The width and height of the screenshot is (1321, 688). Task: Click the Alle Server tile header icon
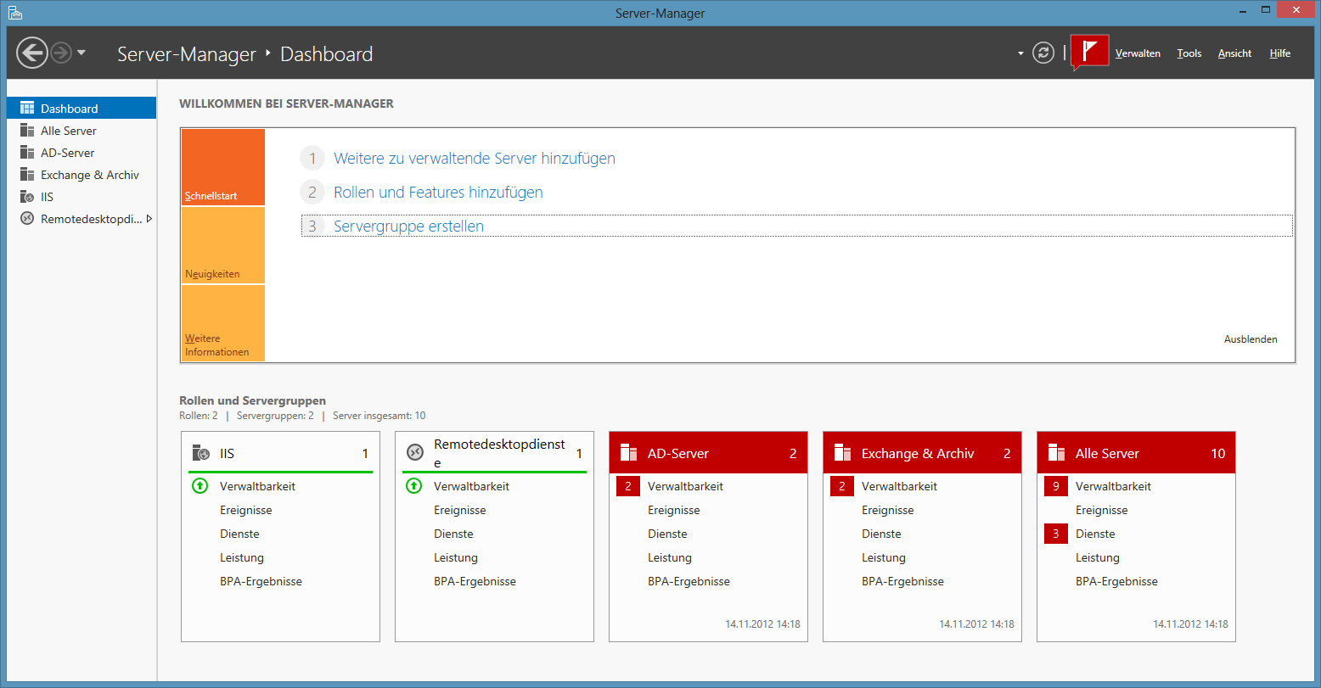click(1056, 453)
